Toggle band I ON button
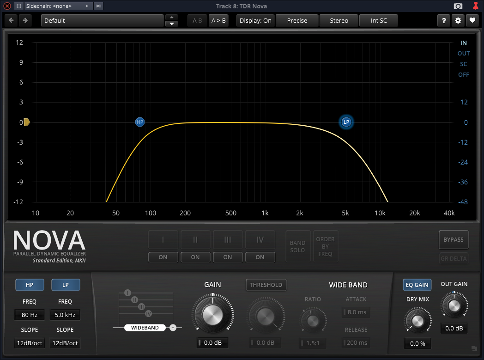The image size is (484, 360). click(163, 257)
